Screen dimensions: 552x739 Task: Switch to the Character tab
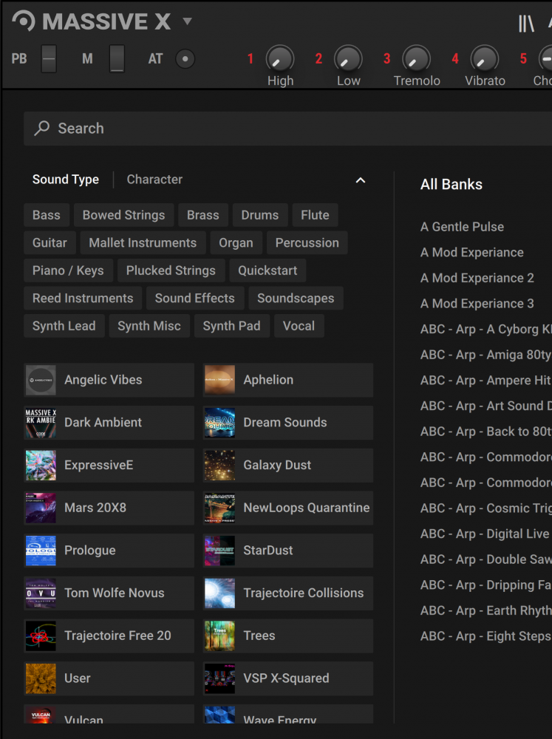point(154,180)
